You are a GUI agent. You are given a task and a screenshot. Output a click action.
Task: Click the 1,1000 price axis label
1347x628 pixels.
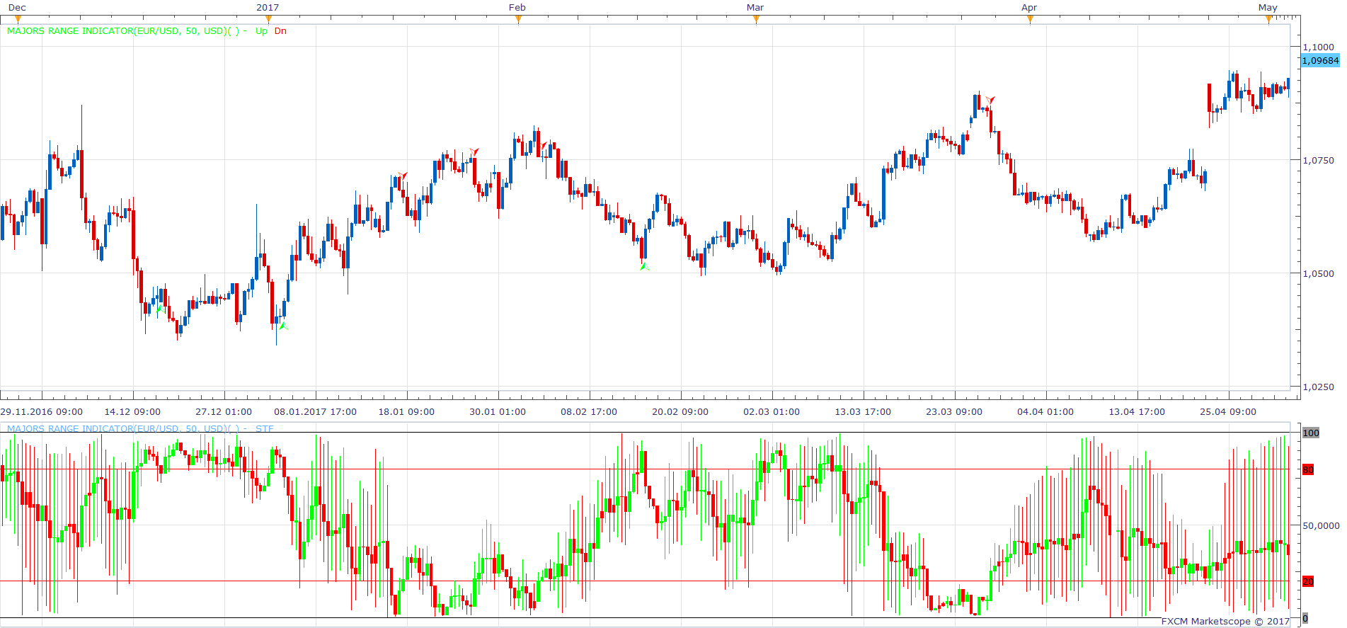[1318, 47]
